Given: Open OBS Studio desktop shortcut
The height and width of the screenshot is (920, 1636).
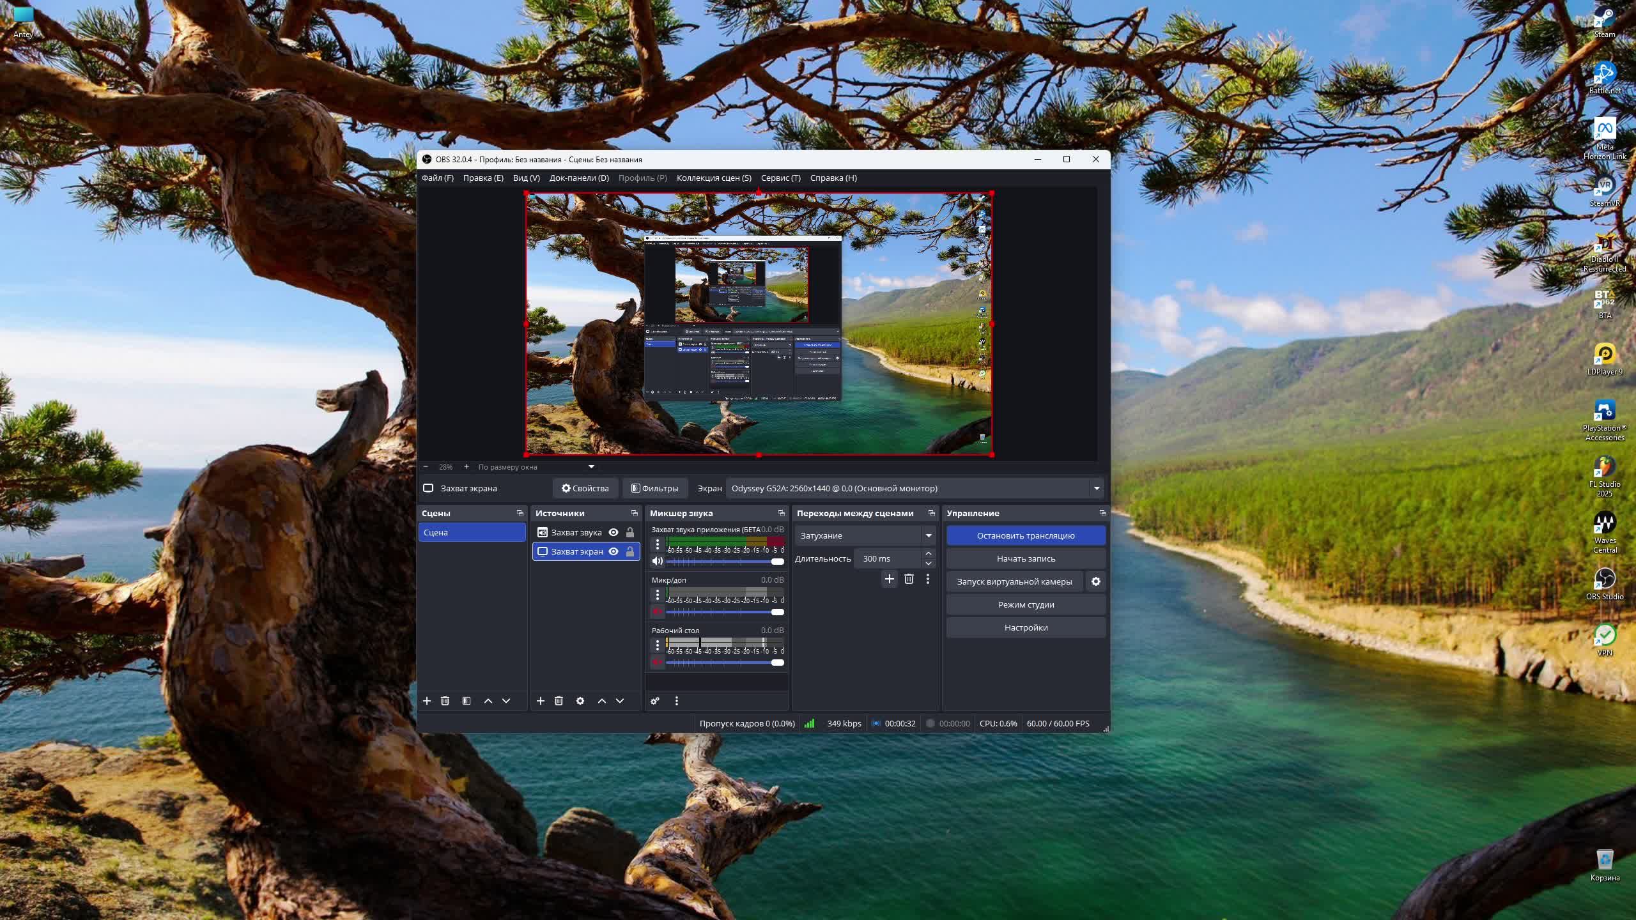Looking at the screenshot, I should (x=1604, y=579).
